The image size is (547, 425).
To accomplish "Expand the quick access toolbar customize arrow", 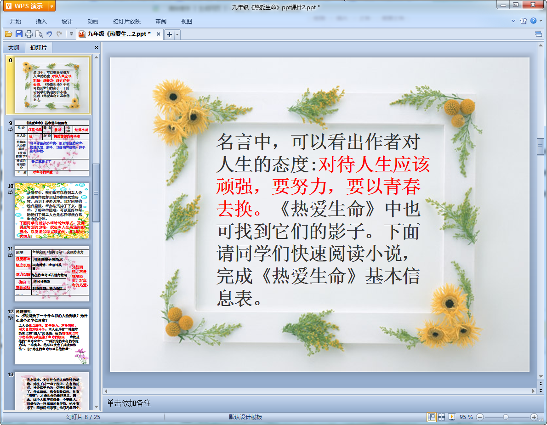I will [x=71, y=34].
